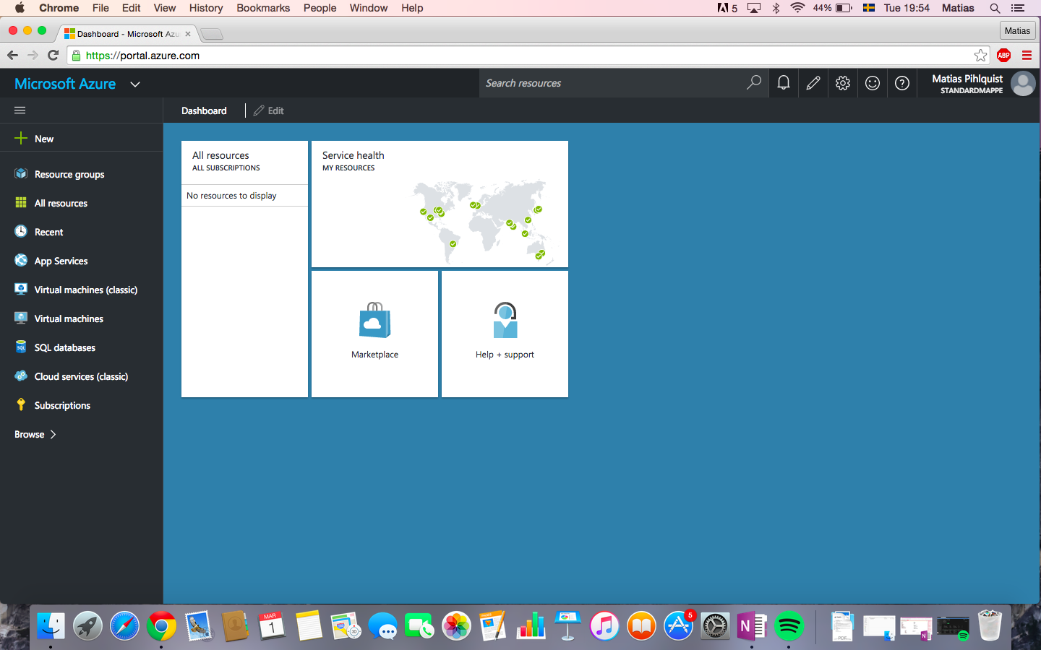Go back with browser back arrow
The image size is (1041, 650).
tap(12, 55)
